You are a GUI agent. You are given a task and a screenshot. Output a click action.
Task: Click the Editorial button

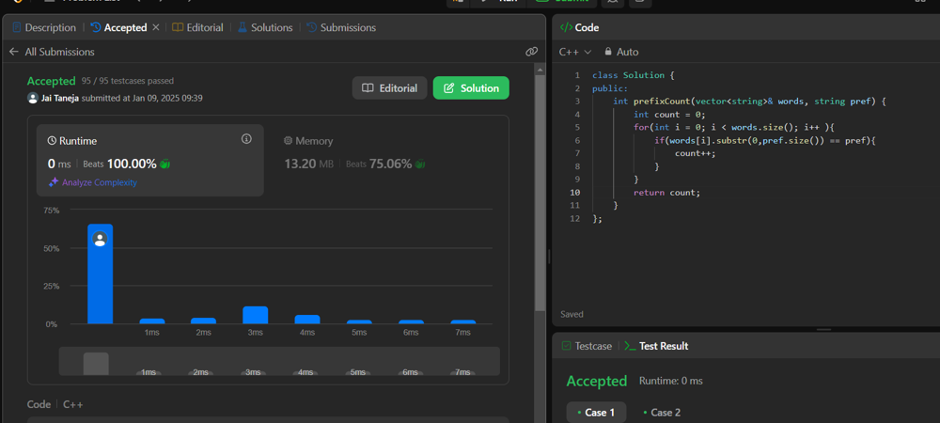pos(390,88)
